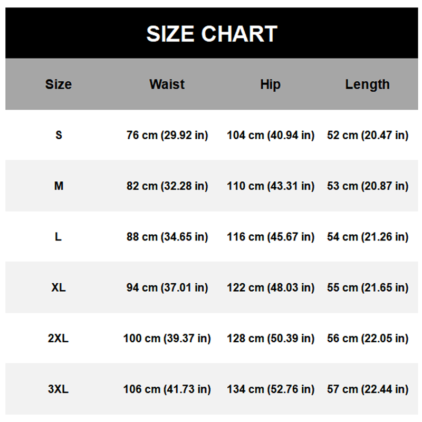Click the M size row label
422x422 pixels.
tap(59, 186)
